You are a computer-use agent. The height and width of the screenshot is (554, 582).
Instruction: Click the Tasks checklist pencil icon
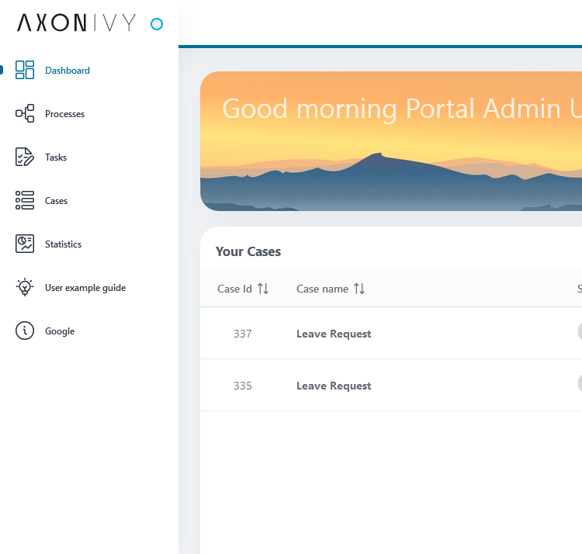point(25,157)
